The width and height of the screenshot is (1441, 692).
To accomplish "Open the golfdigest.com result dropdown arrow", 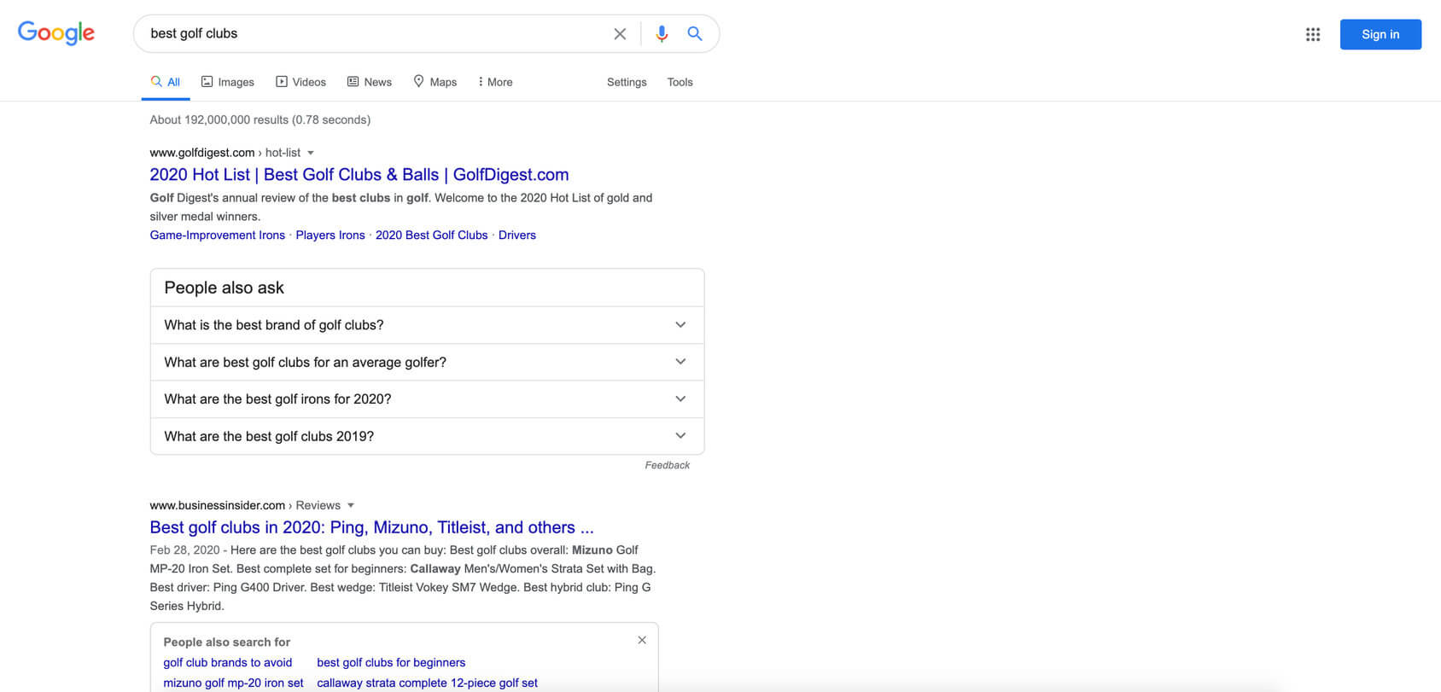I will click(x=311, y=153).
